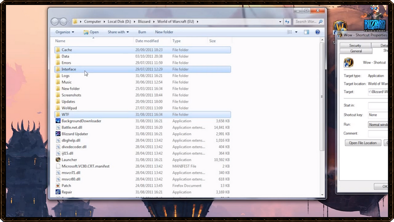394x222 pixels.
Task: Click the change view icon
Action: 290,32
